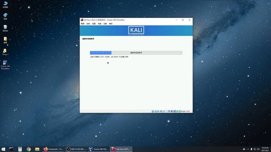This screenshot has width=271, height=152.
Task: Open the 帮助 menu in VirtualBox window
Action: click(x=111, y=24)
